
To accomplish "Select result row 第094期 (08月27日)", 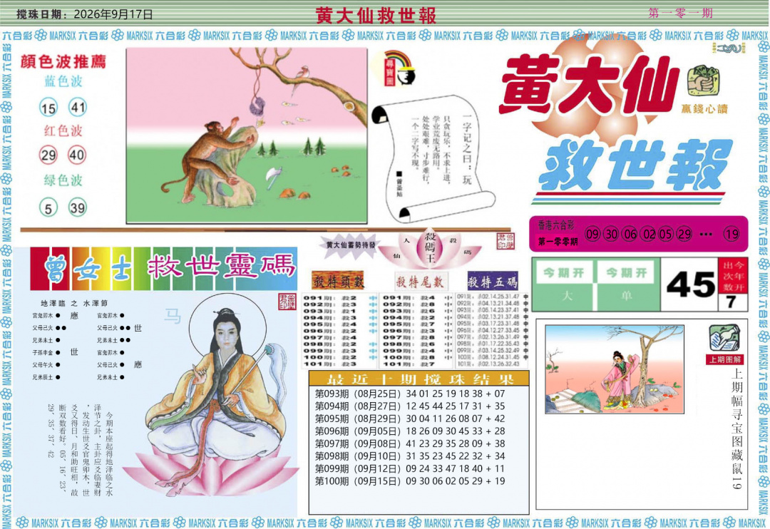I will [410, 406].
